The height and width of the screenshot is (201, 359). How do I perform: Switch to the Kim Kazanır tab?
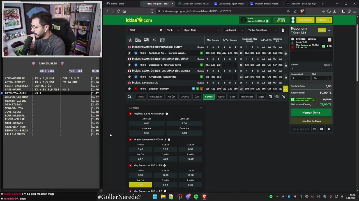pyautogui.click(x=156, y=97)
